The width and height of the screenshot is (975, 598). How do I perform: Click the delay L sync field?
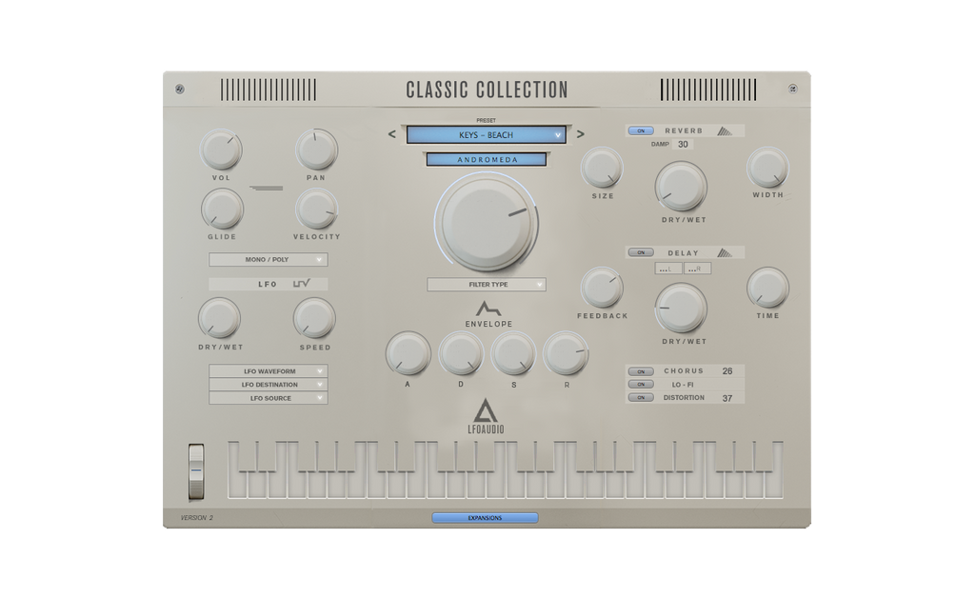click(668, 269)
